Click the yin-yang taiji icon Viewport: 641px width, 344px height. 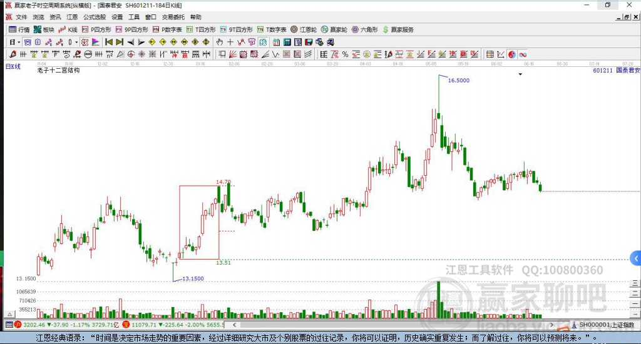coord(511,54)
